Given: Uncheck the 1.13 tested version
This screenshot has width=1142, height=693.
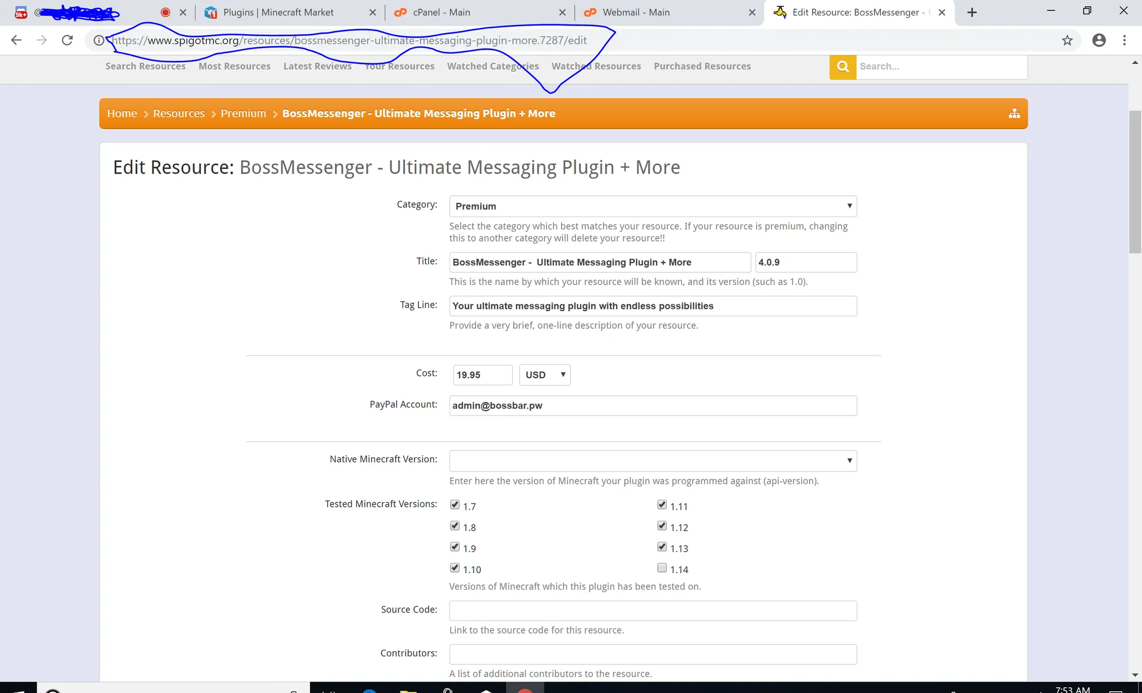Looking at the screenshot, I should (662, 547).
